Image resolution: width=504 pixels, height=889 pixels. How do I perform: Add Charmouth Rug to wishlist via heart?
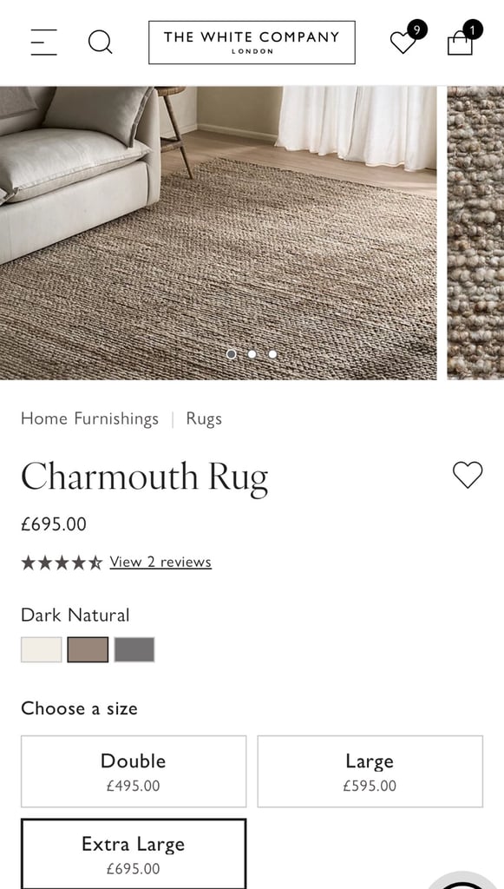coord(468,475)
